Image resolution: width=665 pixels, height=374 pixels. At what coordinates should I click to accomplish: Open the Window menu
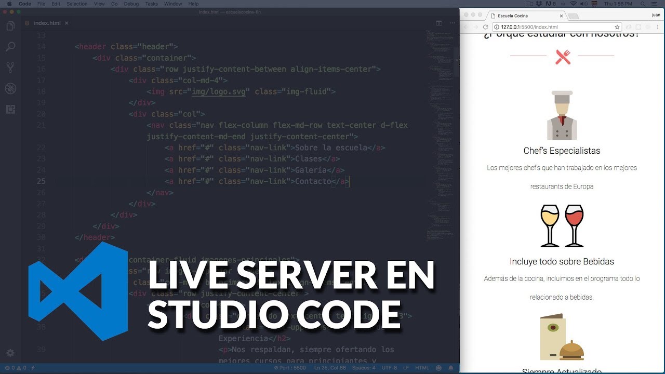pos(173,4)
